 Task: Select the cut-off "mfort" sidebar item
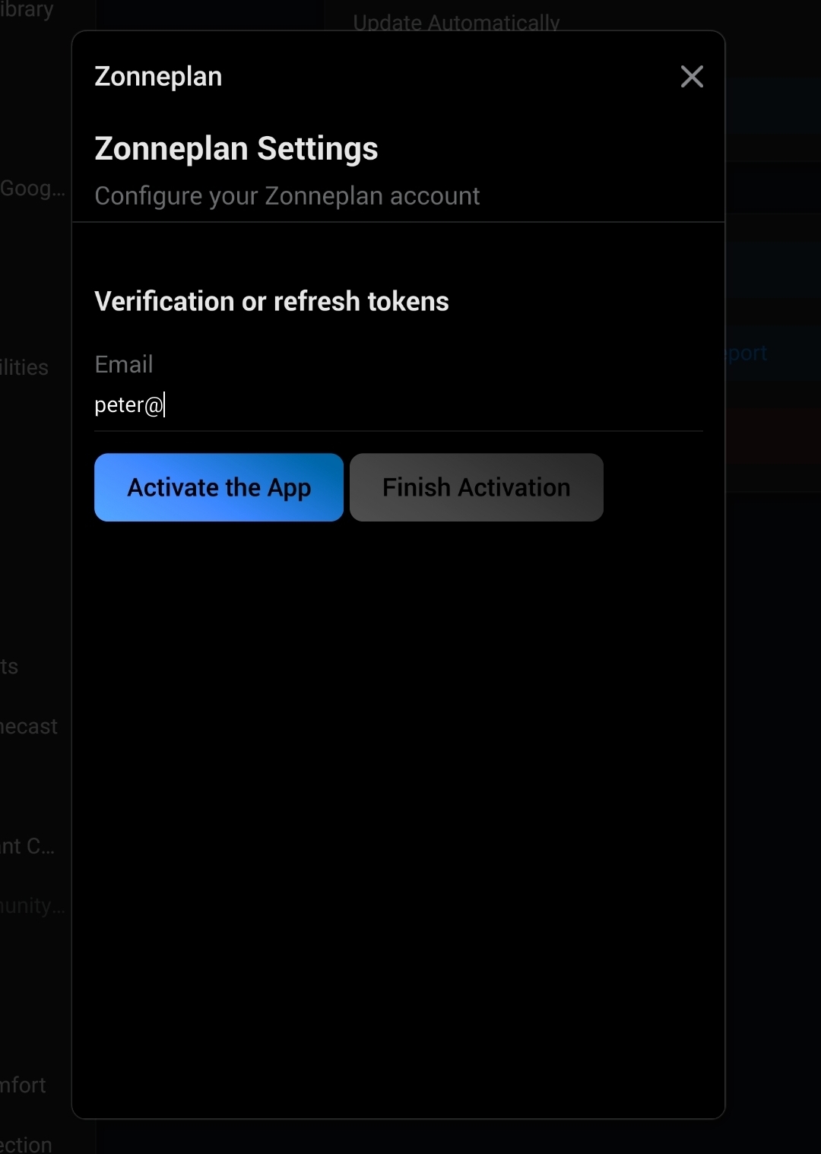(23, 1085)
